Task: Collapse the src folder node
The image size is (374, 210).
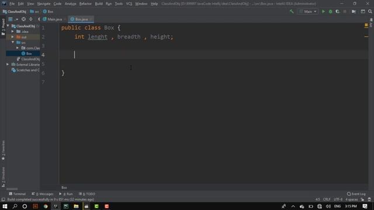Action: (x=13, y=43)
